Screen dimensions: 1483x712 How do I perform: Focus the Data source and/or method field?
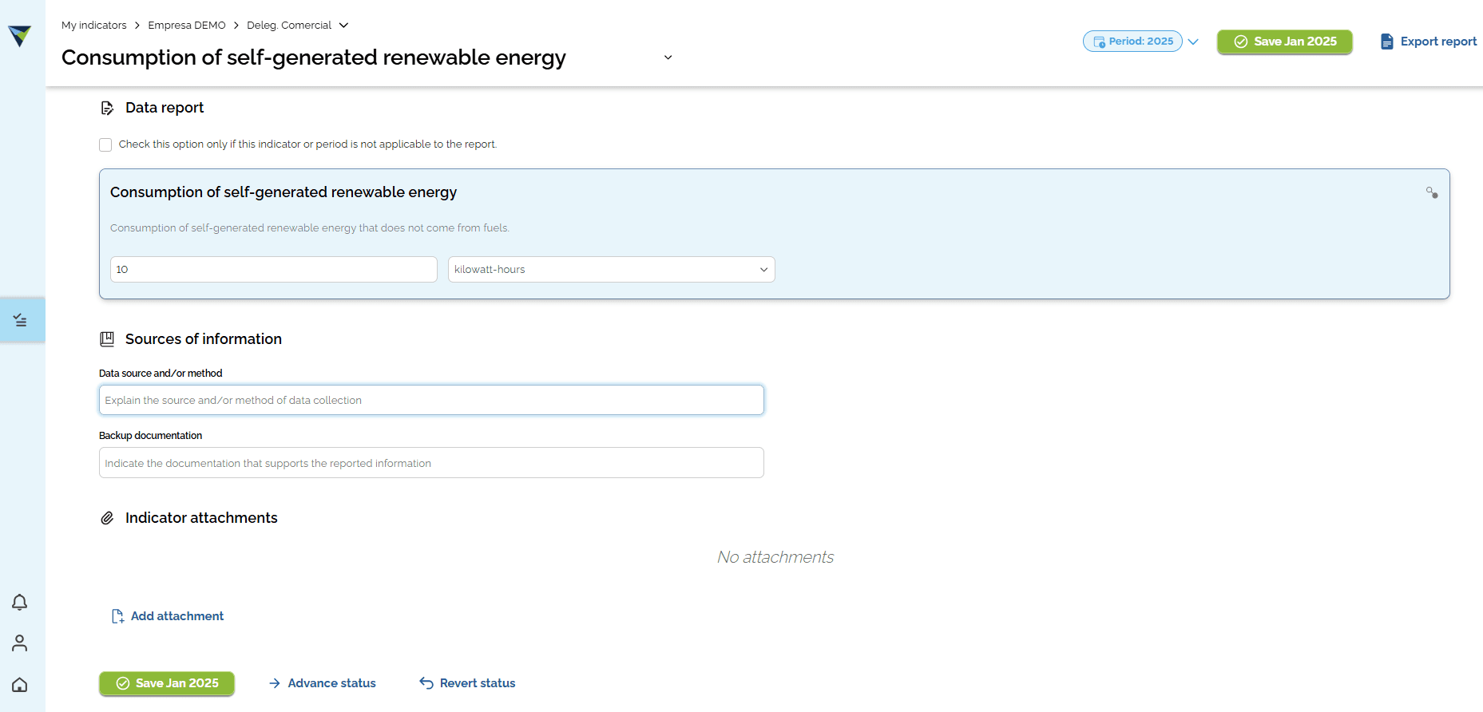[431, 400]
